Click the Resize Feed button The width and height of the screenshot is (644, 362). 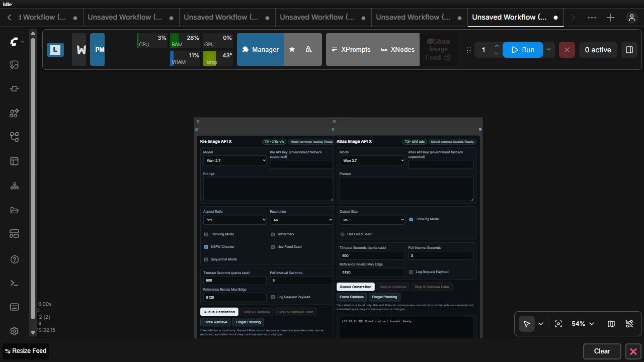pyautogui.click(x=25, y=351)
